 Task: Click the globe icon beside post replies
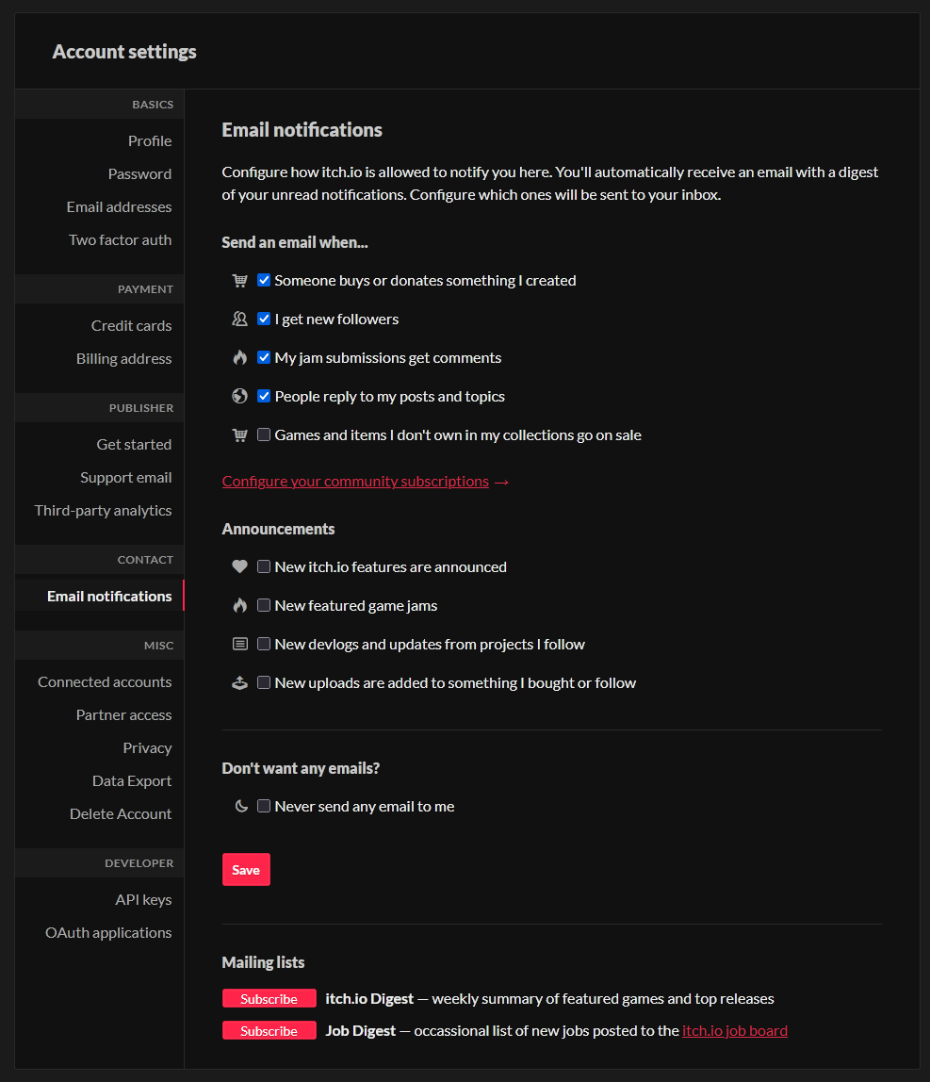tap(239, 396)
